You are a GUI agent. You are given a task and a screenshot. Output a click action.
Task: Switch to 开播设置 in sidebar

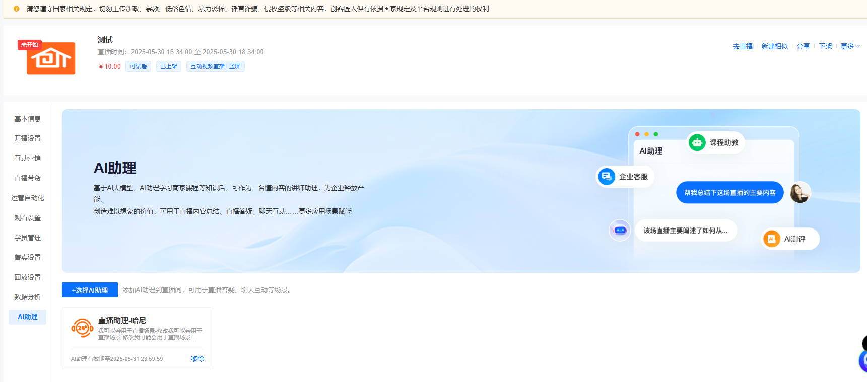click(28, 138)
